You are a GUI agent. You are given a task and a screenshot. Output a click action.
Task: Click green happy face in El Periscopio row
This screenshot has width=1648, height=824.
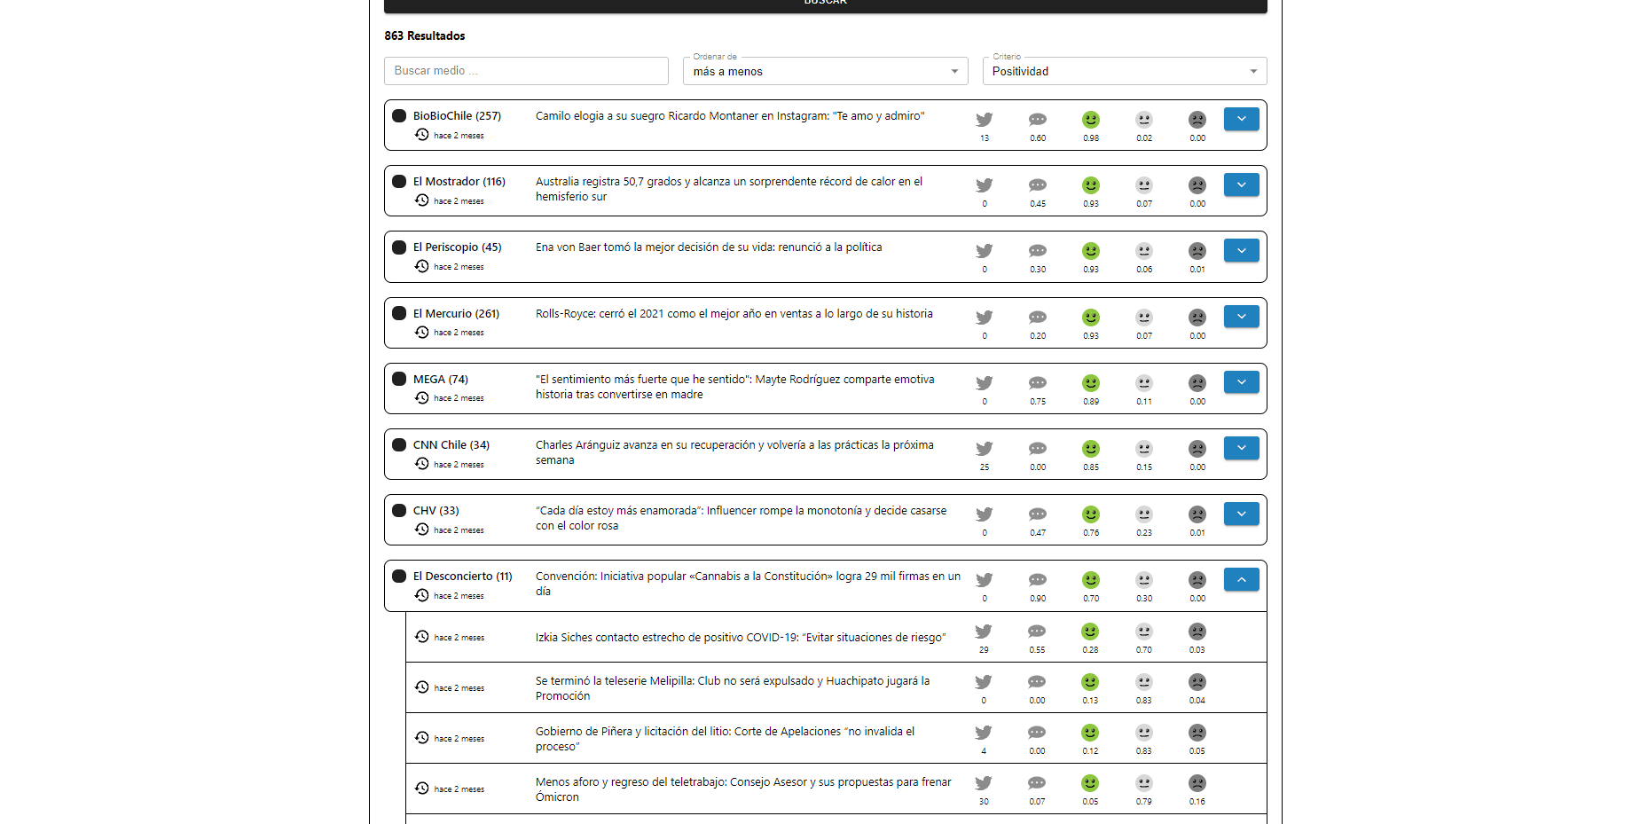pos(1090,251)
